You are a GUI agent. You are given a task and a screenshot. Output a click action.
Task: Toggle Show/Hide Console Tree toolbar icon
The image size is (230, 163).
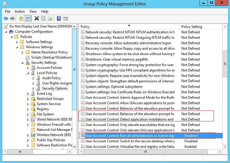[28, 19]
